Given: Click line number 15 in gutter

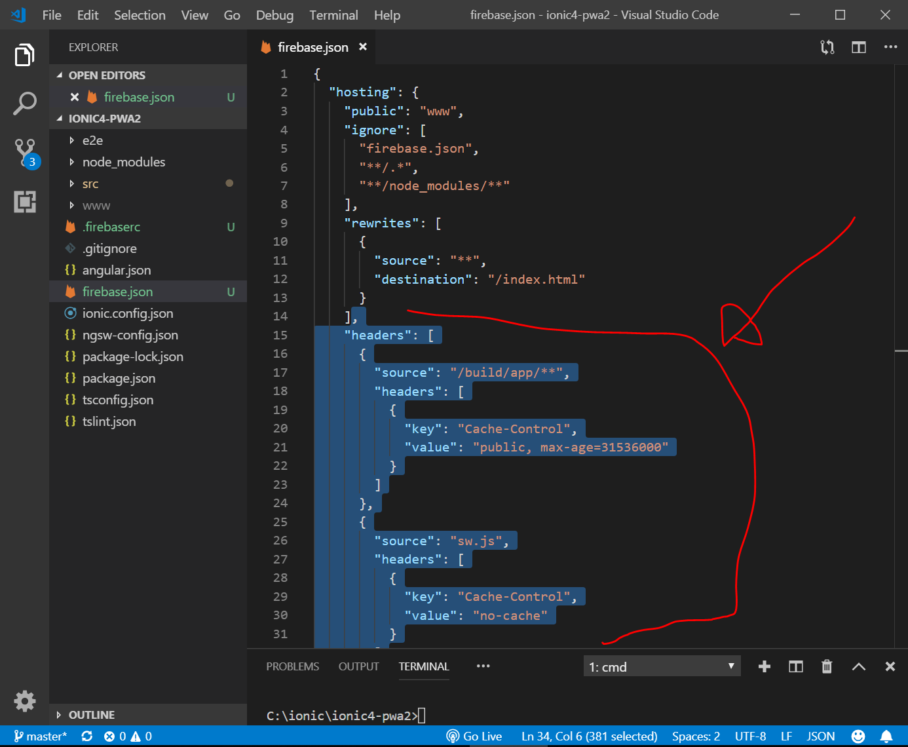Looking at the screenshot, I should coord(280,335).
